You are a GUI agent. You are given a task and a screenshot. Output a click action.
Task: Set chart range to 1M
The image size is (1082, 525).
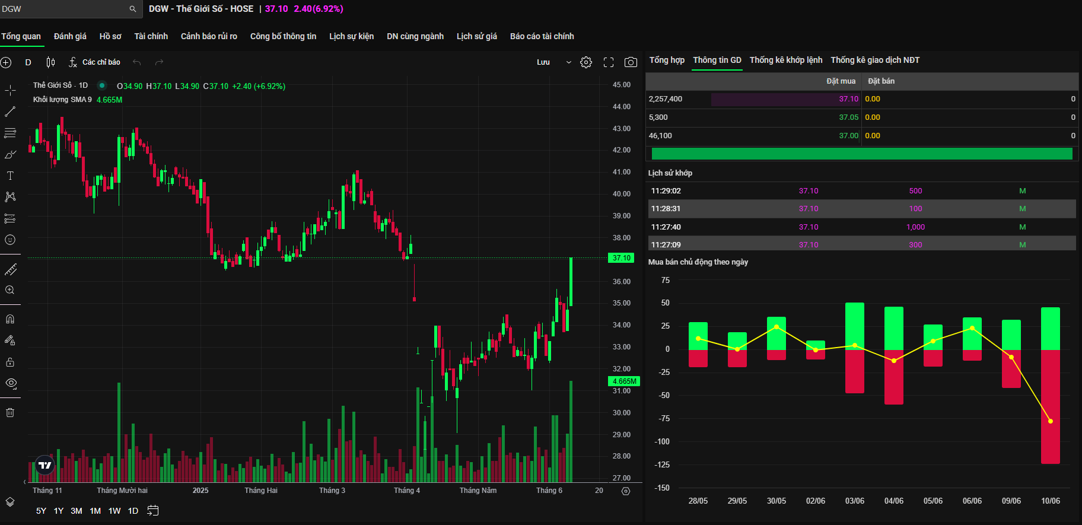pyautogui.click(x=96, y=511)
